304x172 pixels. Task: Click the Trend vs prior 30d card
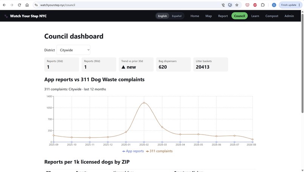136,64
